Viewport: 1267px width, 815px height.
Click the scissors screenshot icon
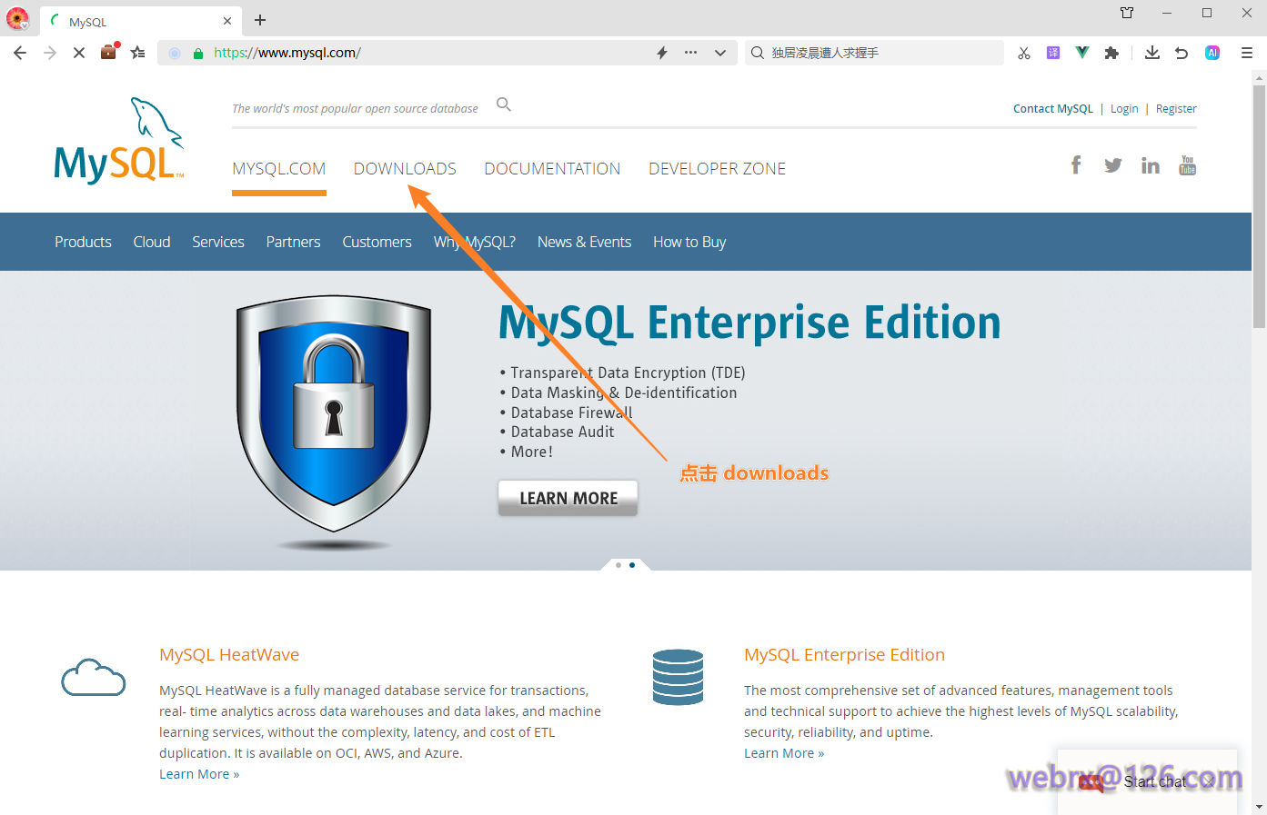[x=1024, y=53]
